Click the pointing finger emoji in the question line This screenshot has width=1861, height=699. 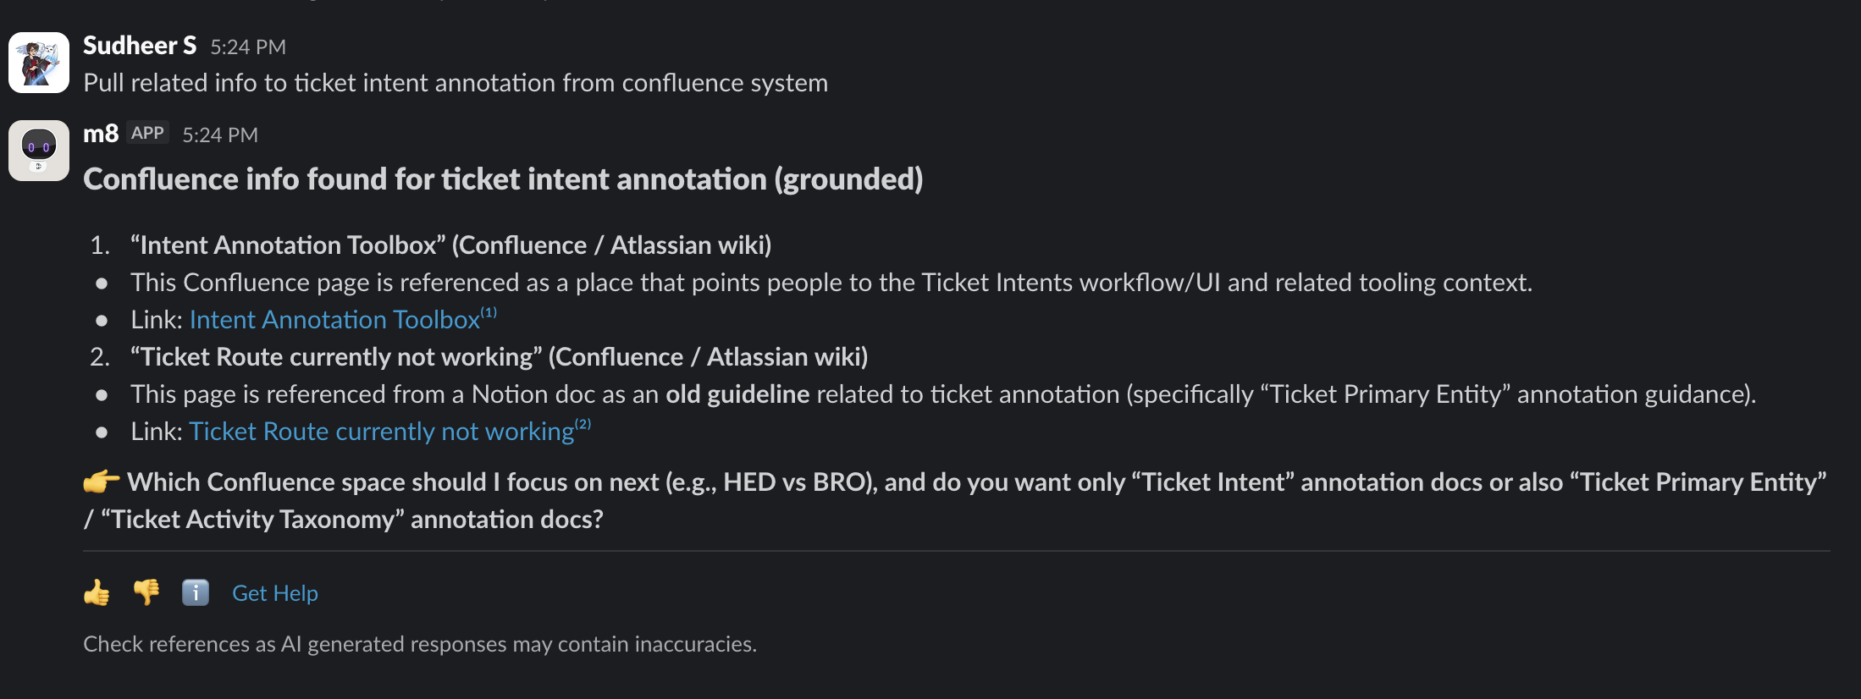coord(99,482)
